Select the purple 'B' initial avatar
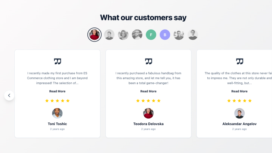This screenshot has height=153, width=272. [165, 35]
